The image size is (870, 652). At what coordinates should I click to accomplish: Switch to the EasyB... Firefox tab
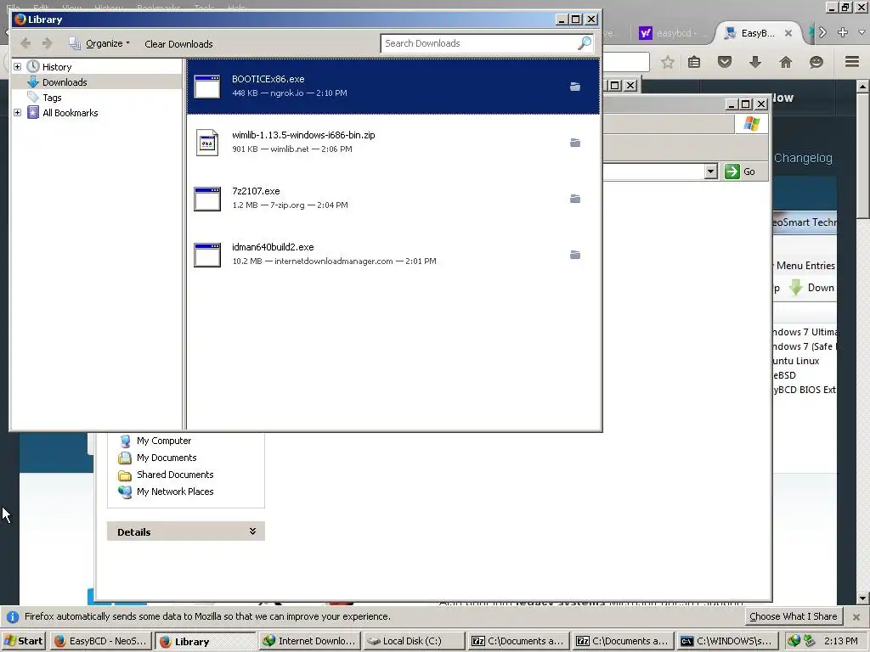[757, 33]
